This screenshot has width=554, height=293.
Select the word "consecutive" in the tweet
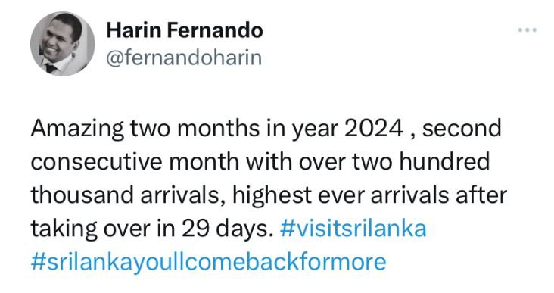[97, 161]
